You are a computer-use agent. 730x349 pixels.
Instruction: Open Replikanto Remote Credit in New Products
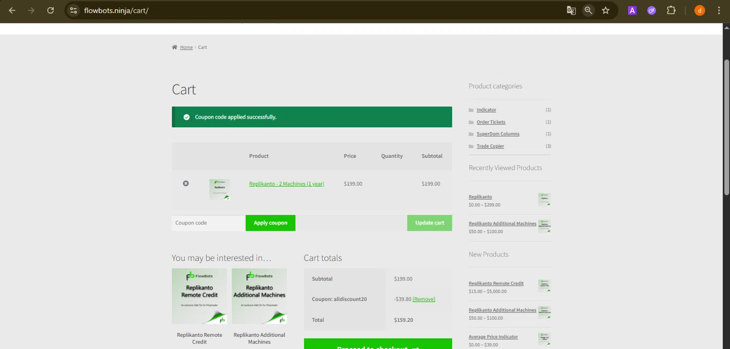click(496, 283)
